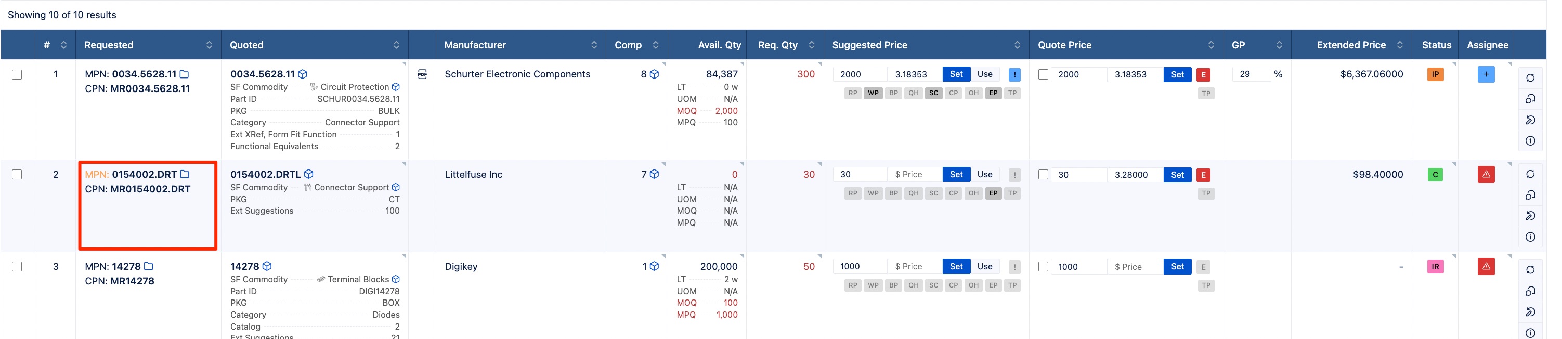Select row 1 checkbox
Screen dimensions: 1562x339
pyautogui.click(x=17, y=75)
